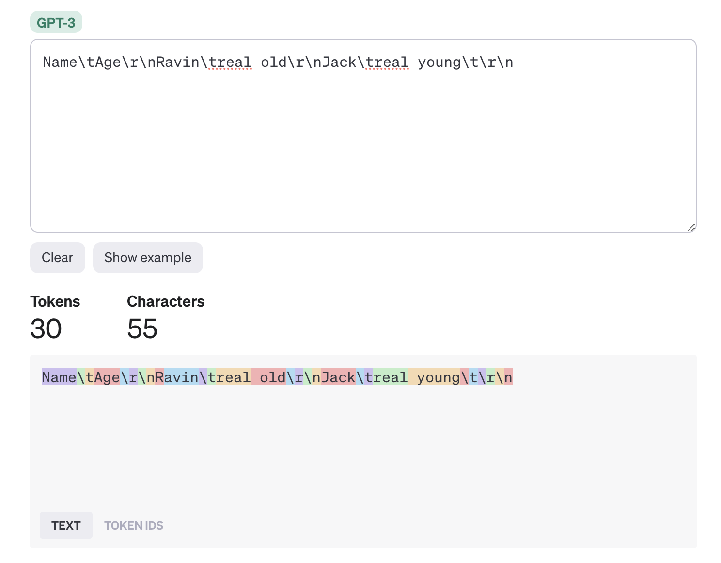This screenshot has height=563, width=721.
Task: Pick the red " old" token highlight
Action: [x=268, y=377]
